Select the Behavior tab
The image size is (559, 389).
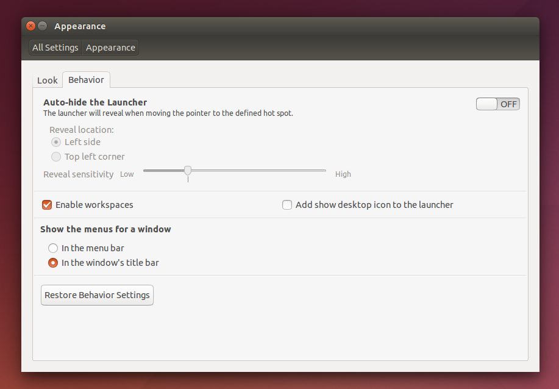click(x=86, y=80)
